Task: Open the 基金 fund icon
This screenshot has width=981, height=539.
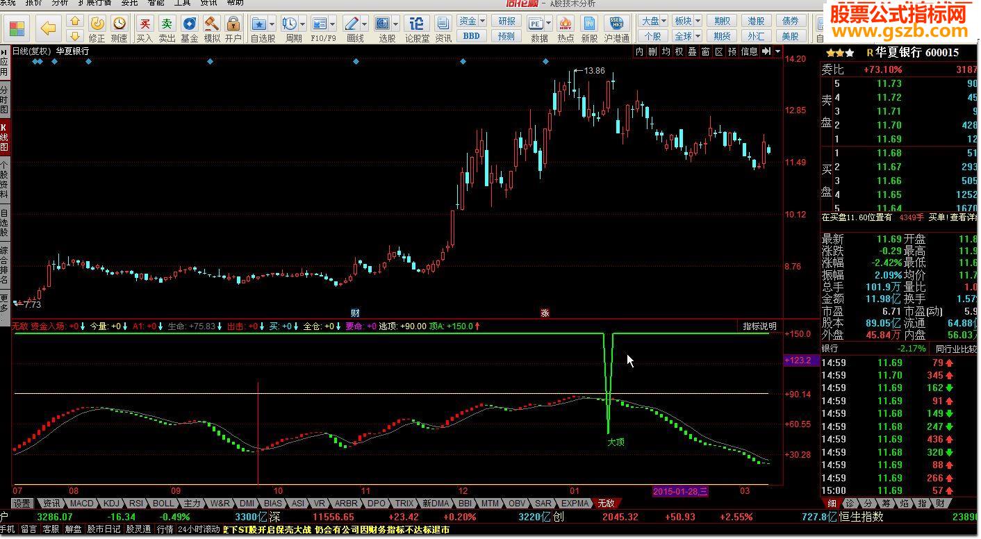Action: click(189, 29)
